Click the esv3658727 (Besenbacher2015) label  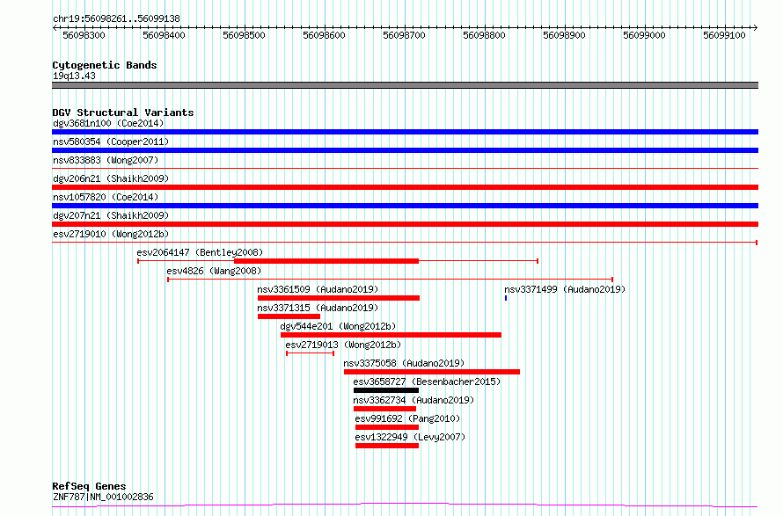point(427,382)
